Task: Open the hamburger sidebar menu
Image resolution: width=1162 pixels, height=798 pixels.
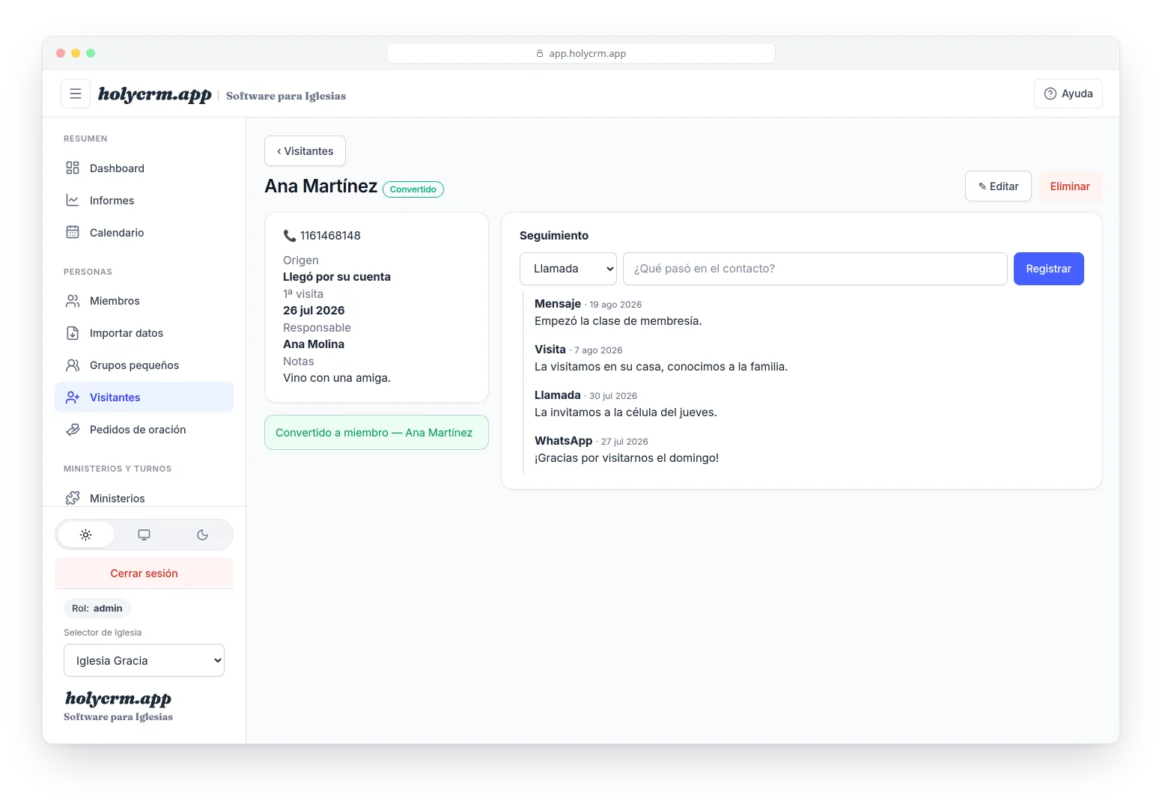Action: point(76,94)
